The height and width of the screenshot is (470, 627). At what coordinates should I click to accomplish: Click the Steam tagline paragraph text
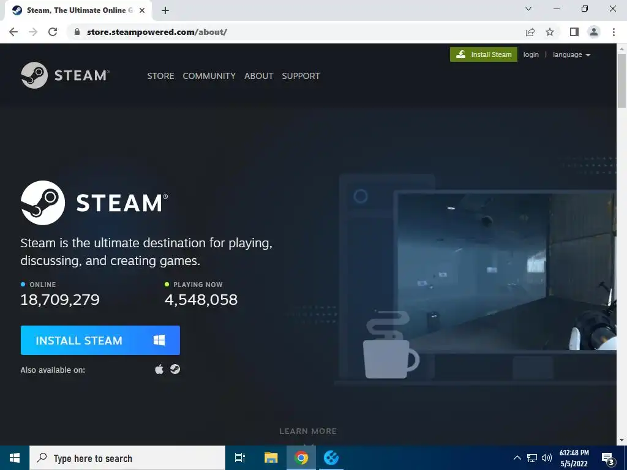coord(146,252)
